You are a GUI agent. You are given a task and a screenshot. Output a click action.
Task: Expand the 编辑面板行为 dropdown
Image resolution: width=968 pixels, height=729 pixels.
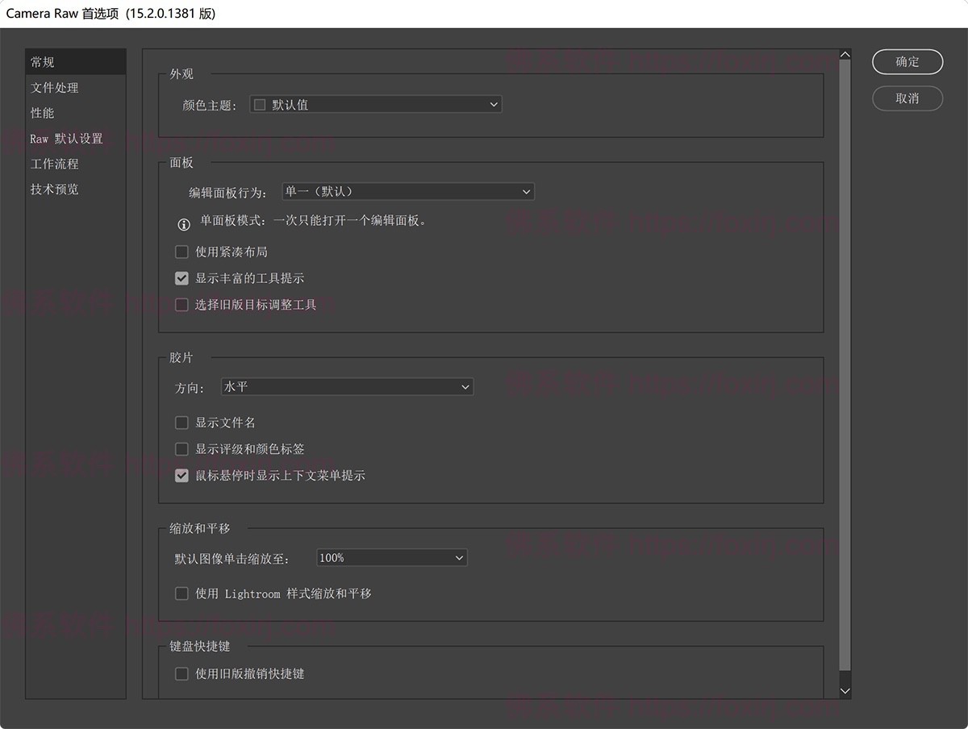point(407,192)
